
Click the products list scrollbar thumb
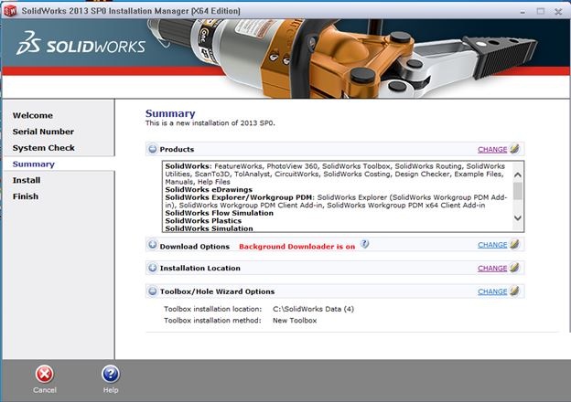click(x=518, y=191)
